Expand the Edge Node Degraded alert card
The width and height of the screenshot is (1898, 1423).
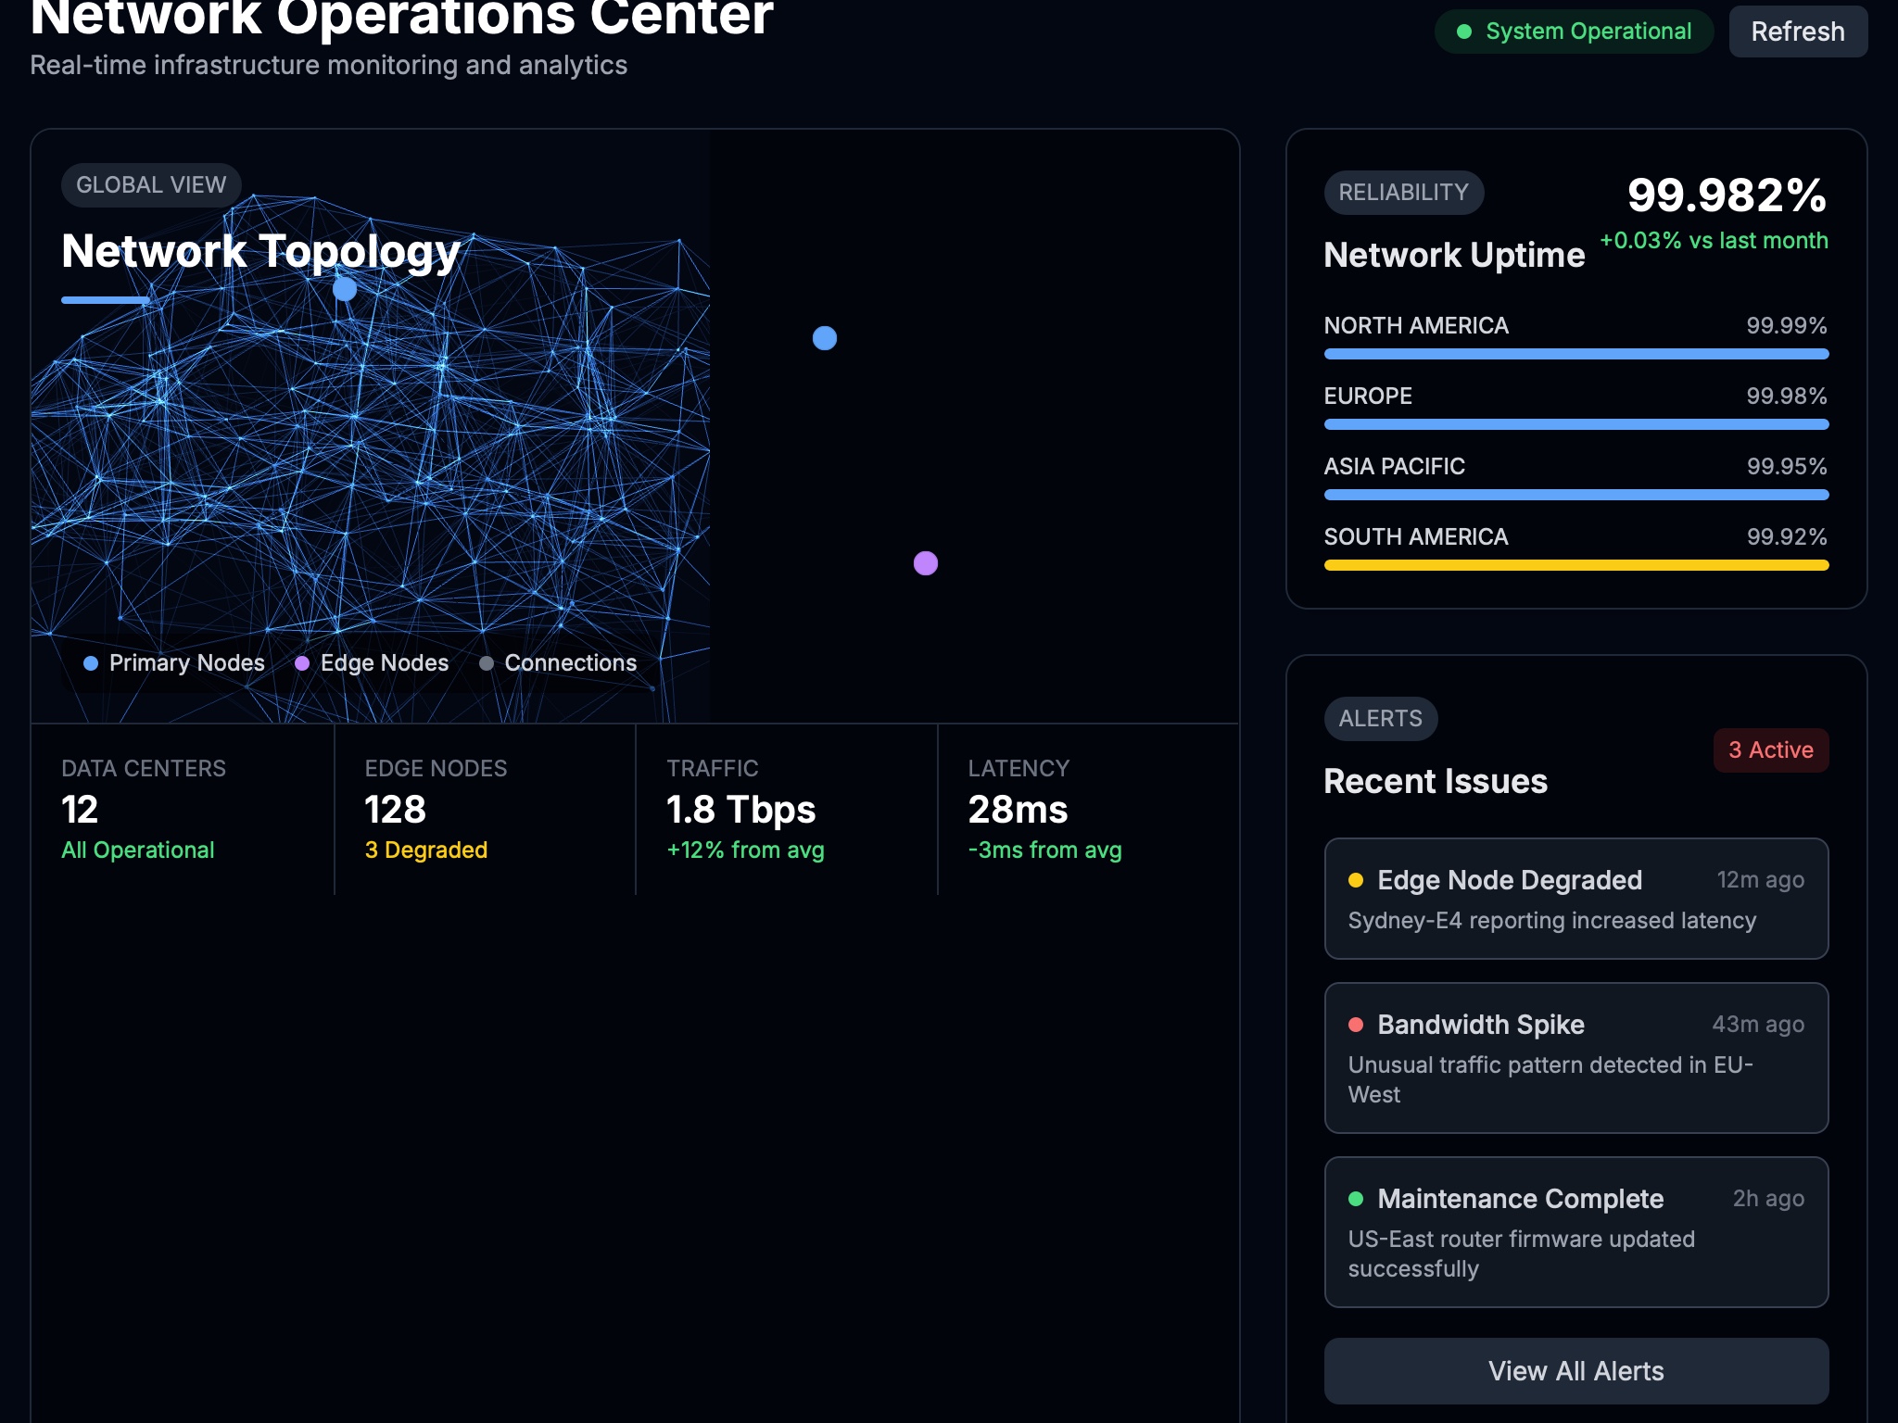(1576, 899)
